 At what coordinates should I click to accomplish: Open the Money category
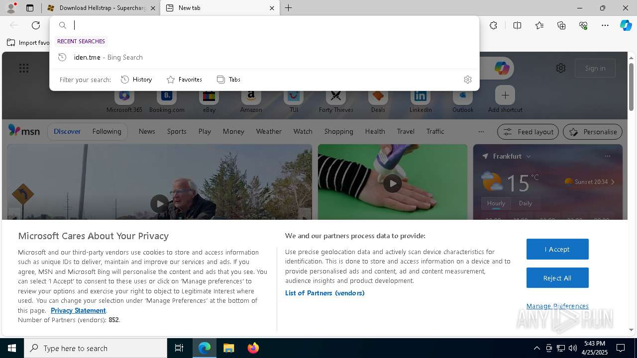click(x=233, y=131)
